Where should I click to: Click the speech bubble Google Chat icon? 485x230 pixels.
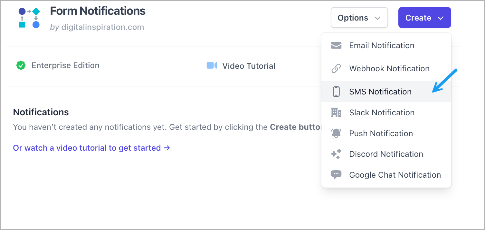(336, 175)
